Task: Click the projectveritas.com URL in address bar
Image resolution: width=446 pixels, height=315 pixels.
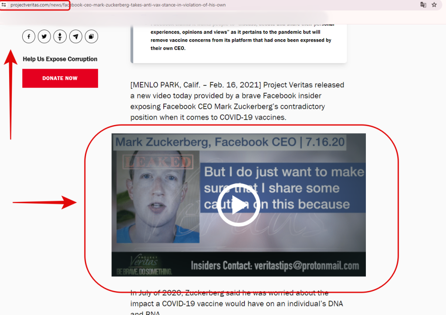Action: [118, 5]
